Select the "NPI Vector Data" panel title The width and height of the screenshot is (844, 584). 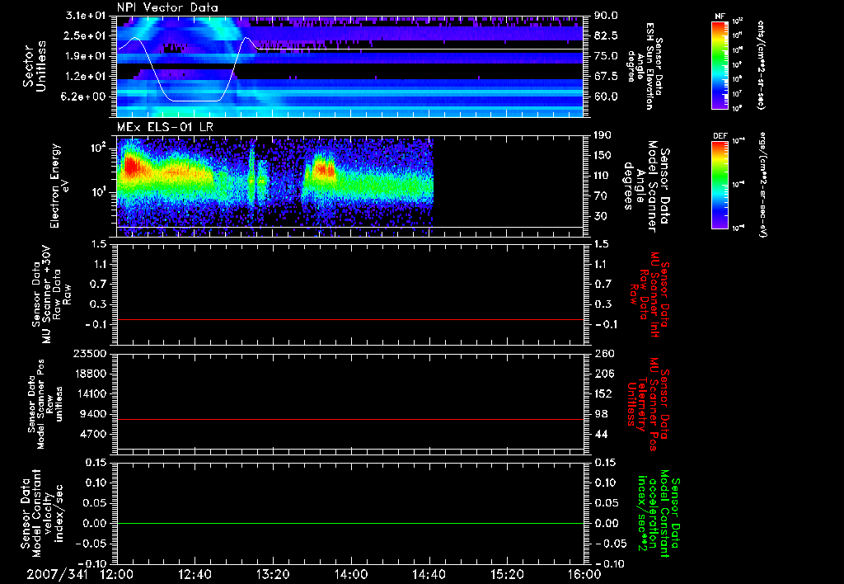coord(167,7)
